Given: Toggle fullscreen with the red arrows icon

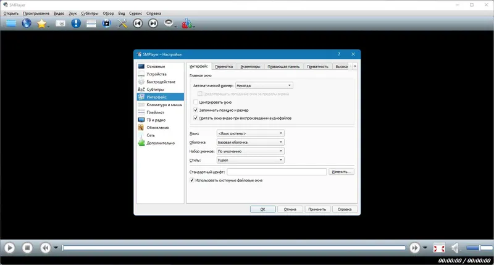Looking at the screenshot, I should coord(439,248).
